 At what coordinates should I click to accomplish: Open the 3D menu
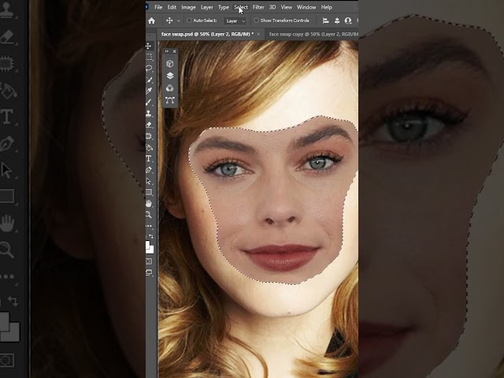pyautogui.click(x=272, y=7)
